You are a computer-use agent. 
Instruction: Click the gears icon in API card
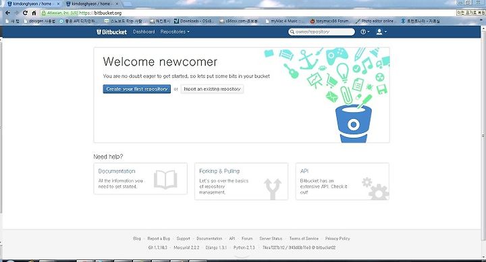coord(375,188)
